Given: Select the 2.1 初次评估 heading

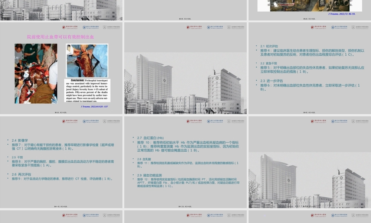Looking at the screenshot, I should 269,46.
